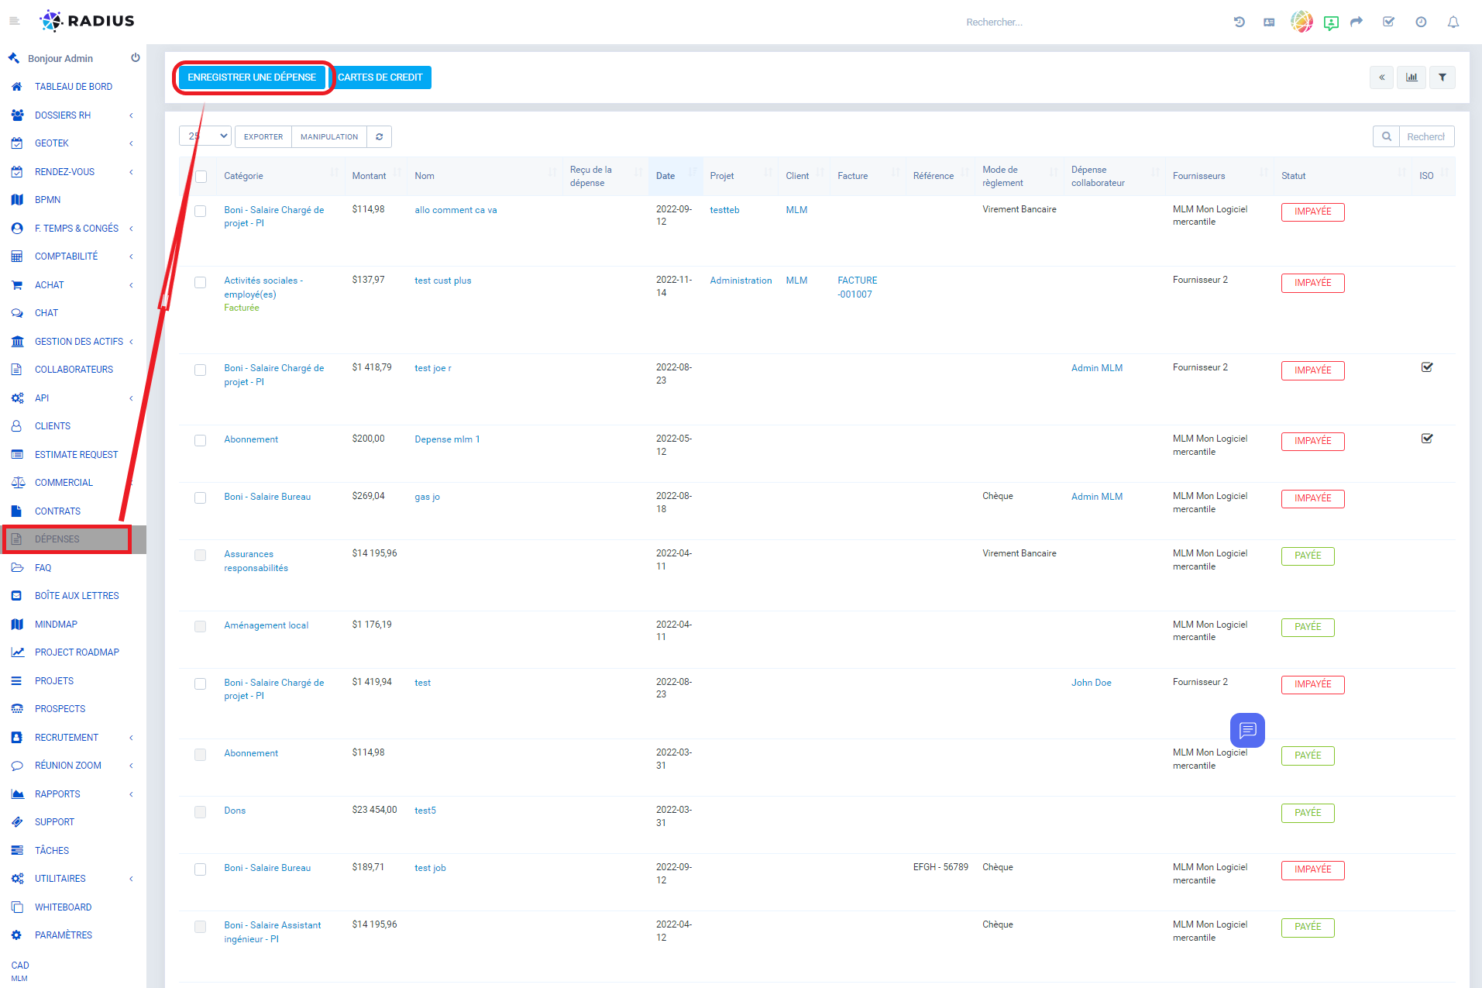This screenshot has height=988, width=1482.
Task: Open the Chat sidebar item
Action: [x=73, y=313]
